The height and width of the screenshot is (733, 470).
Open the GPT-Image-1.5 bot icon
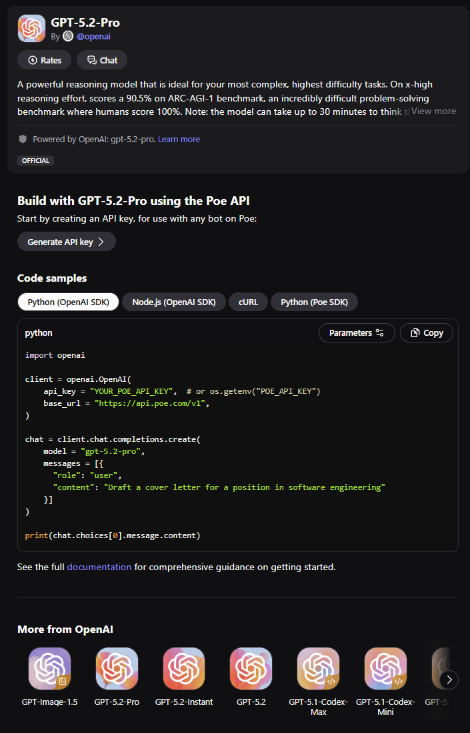[49, 668]
